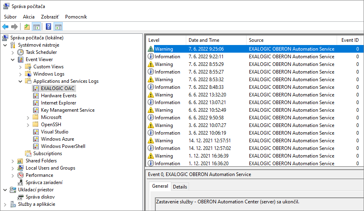This screenshot has width=364, height=211.
Task: Collapse Applications and Services Logs
Action: tap(21, 81)
